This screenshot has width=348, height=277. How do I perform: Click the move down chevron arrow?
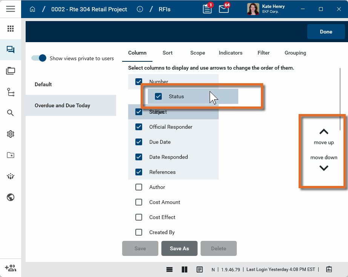(323, 168)
